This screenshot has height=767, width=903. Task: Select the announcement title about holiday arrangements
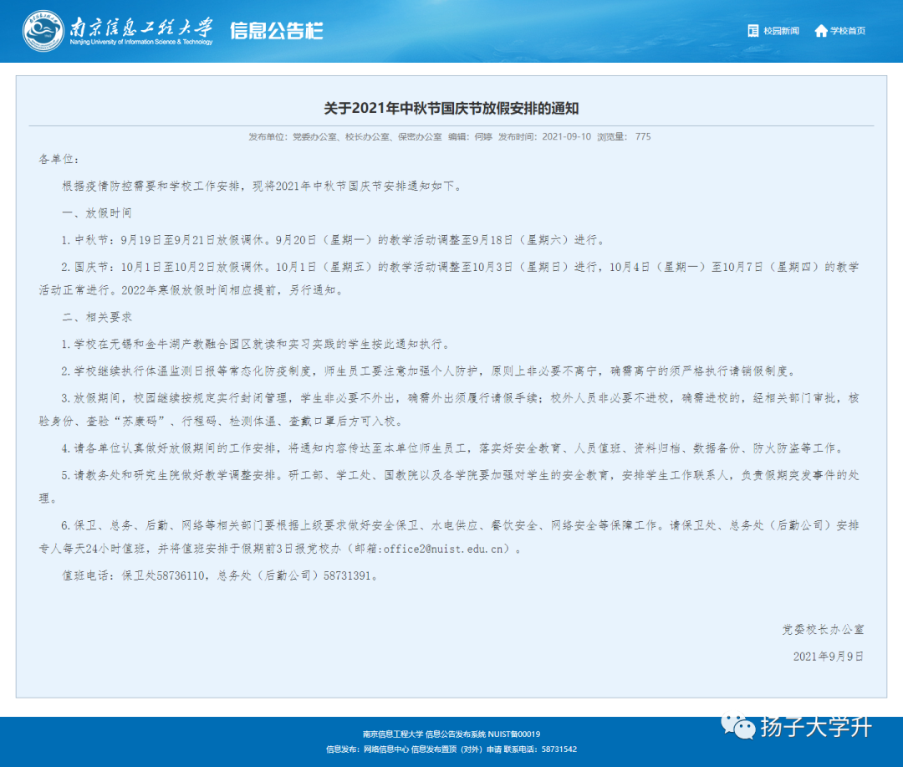(451, 107)
